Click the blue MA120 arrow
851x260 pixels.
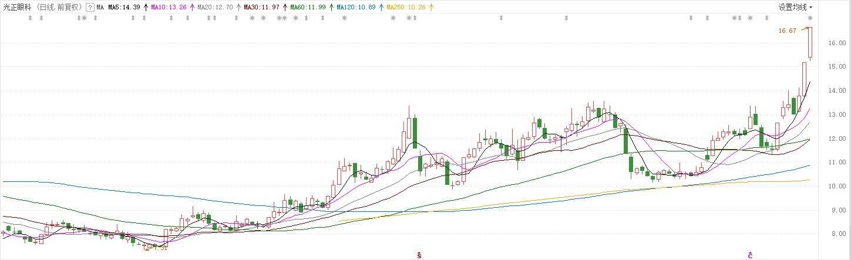click(382, 8)
